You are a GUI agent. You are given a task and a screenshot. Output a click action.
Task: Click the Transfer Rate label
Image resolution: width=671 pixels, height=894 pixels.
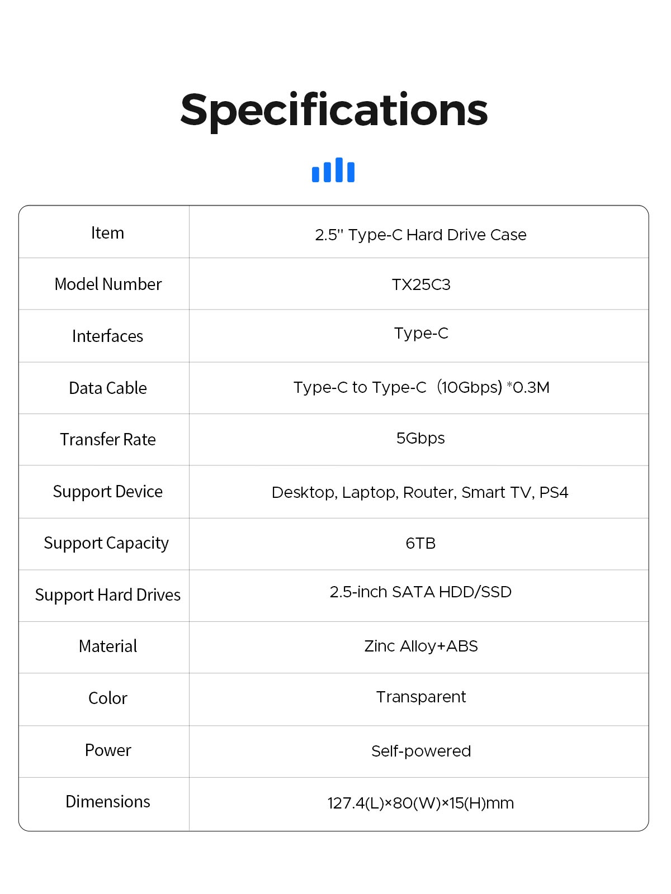coord(108,440)
